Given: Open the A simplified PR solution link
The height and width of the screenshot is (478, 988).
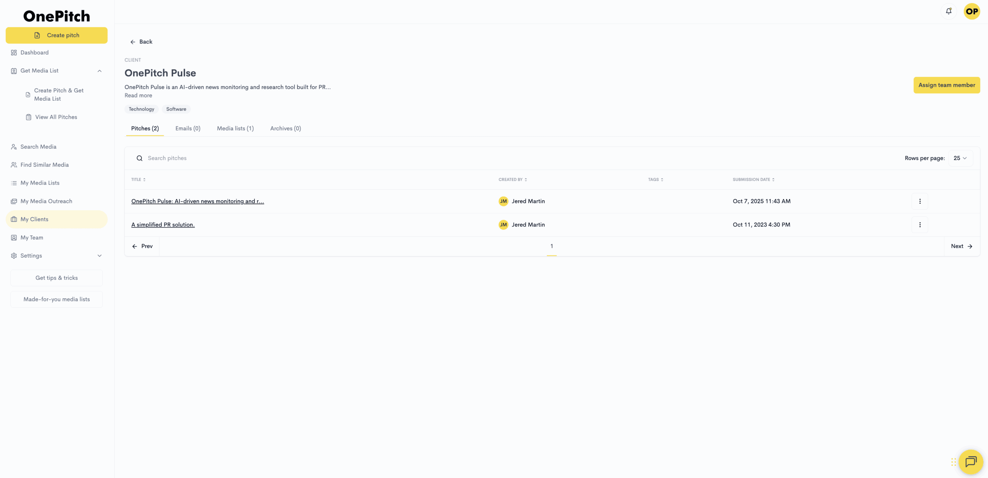Looking at the screenshot, I should pyautogui.click(x=163, y=225).
